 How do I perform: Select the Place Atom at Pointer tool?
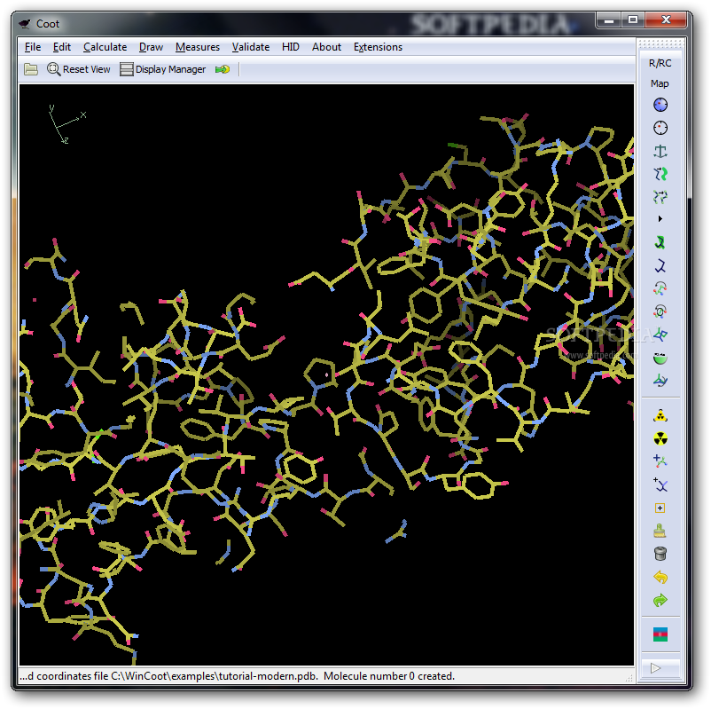click(660, 508)
